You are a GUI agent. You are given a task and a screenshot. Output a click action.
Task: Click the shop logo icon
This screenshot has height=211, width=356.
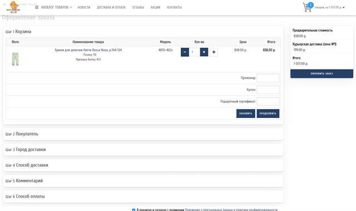tap(13, 7)
